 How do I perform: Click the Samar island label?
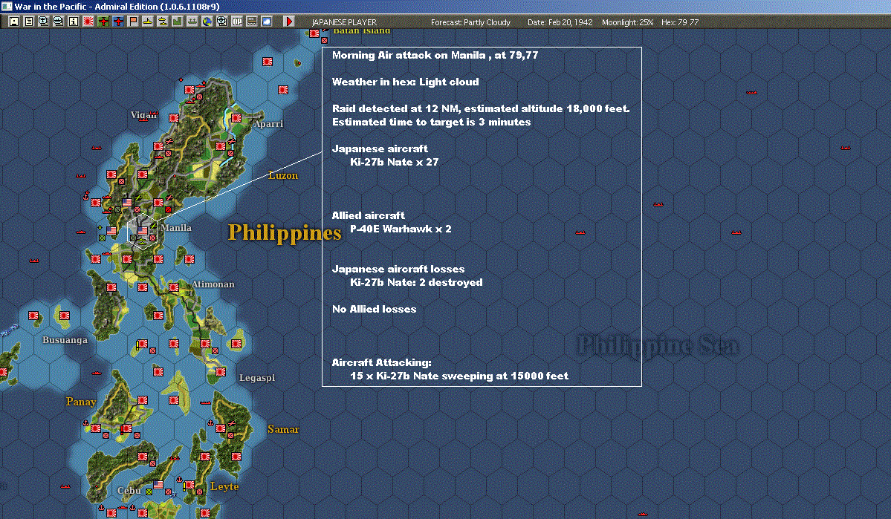point(283,429)
